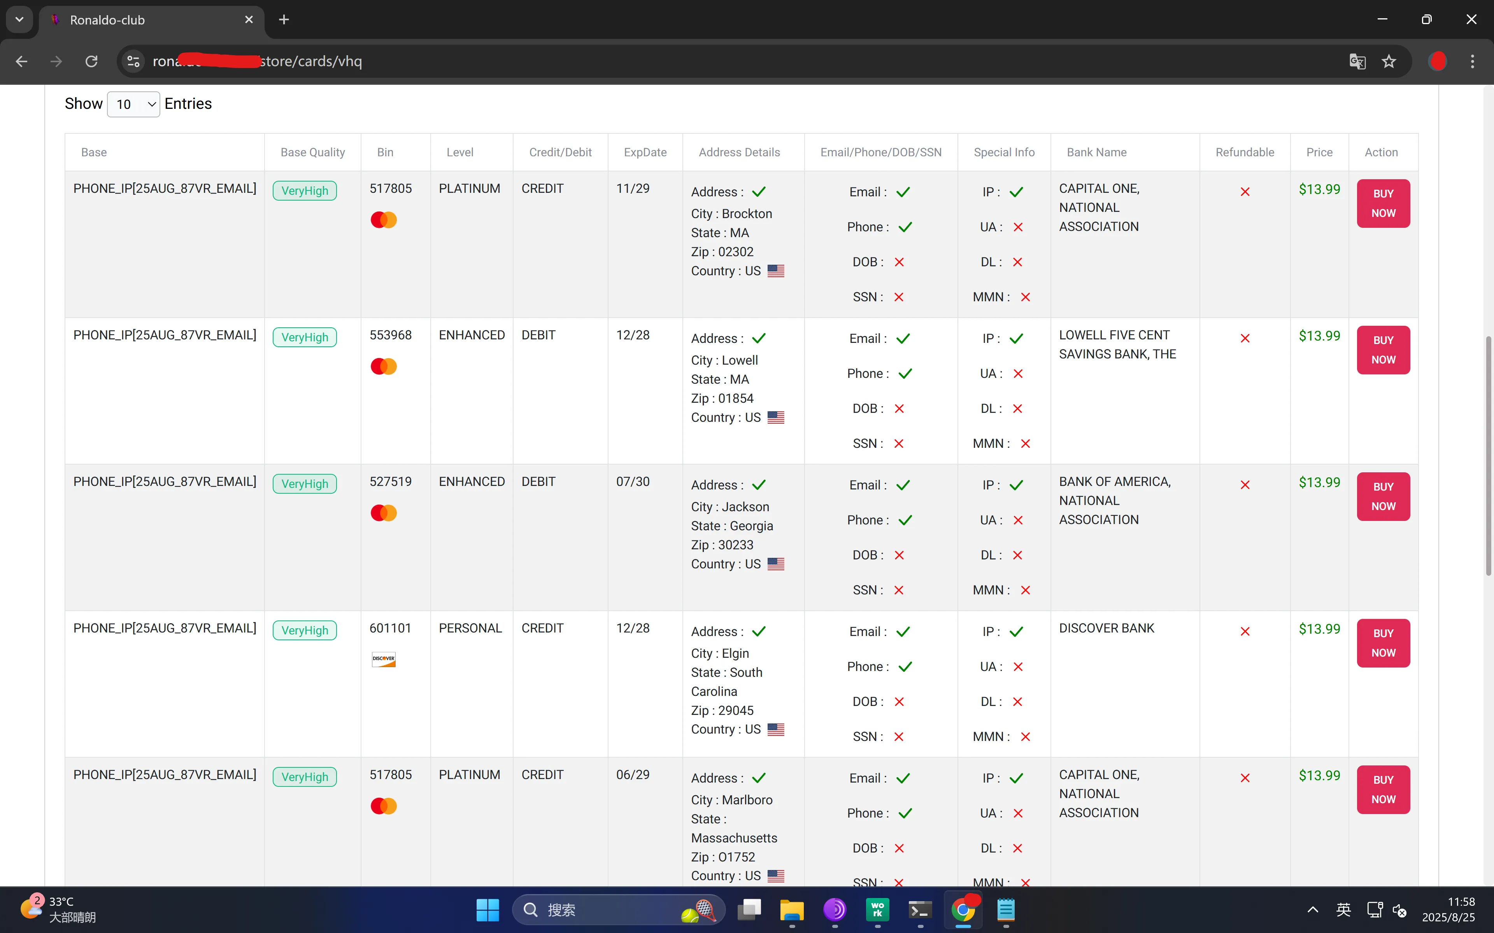
Task: Click the Credit/Debit column header
Action: tap(560, 152)
